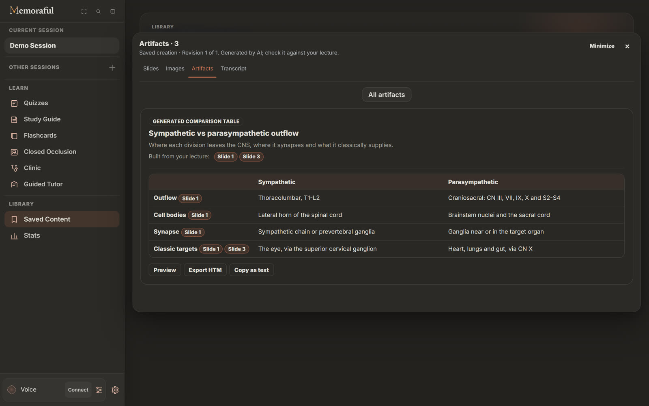Select the Artifacts tab
This screenshot has width=649, height=406.
tap(202, 69)
